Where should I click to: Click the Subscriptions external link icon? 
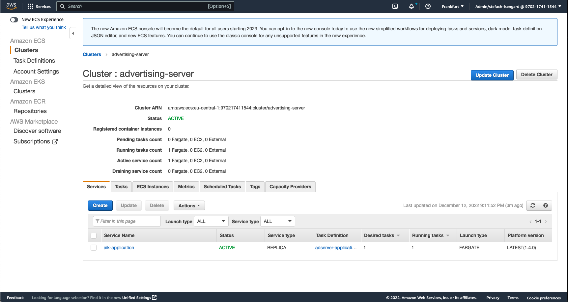(55, 141)
